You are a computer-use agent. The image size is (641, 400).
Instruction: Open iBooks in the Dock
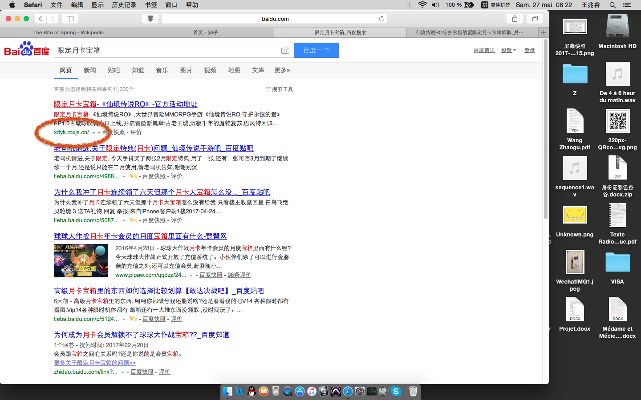pos(264,391)
